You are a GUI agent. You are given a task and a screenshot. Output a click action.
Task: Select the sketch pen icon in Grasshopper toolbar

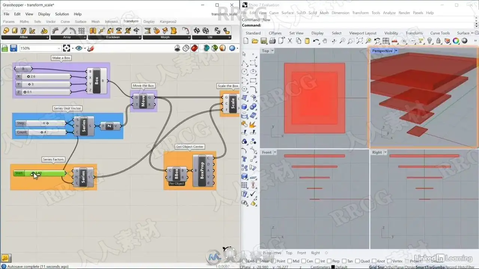(91, 48)
